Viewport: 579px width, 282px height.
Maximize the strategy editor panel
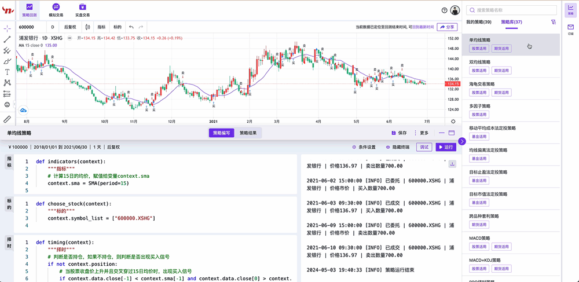pyautogui.click(x=452, y=133)
